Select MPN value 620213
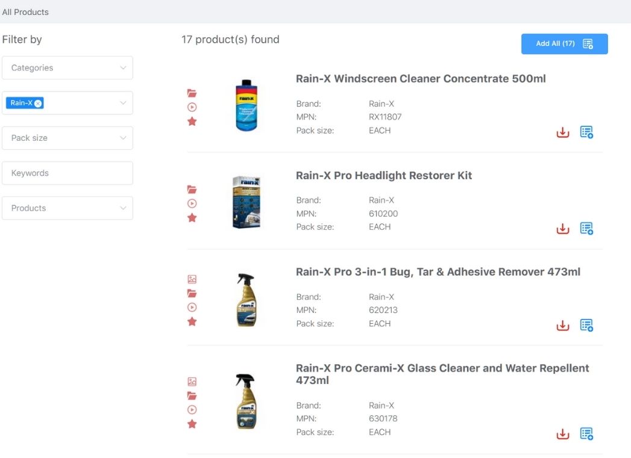 coord(383,310)
